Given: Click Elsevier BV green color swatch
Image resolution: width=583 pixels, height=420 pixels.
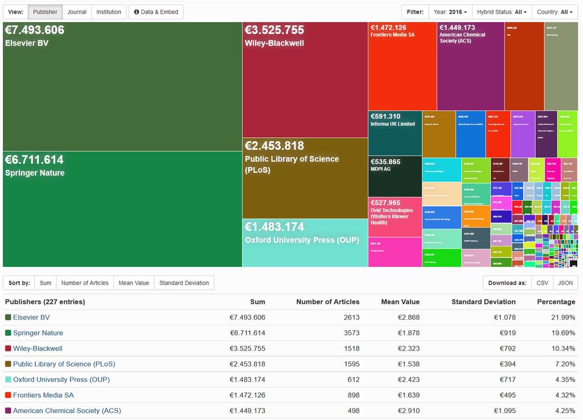Looking at the screenshot, I should point(8,318).
